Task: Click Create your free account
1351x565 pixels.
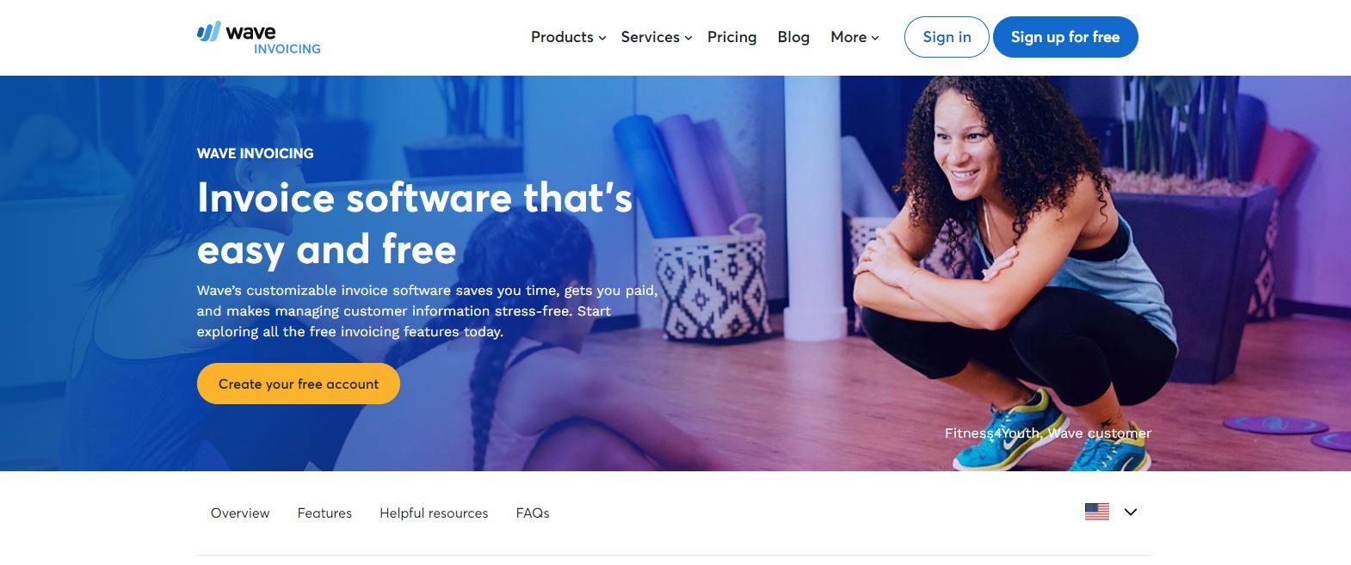Action: tap(299, 384)
